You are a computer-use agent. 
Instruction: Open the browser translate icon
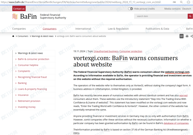pyautogui.click(x=174, y=2)
